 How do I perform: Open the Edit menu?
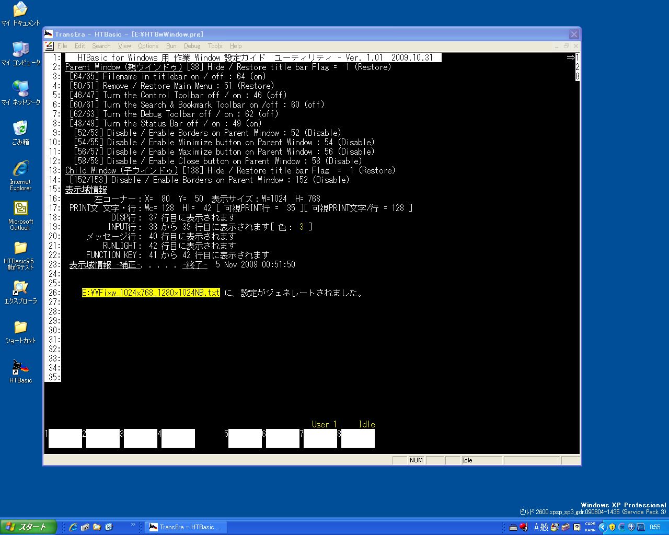point(79,46)
